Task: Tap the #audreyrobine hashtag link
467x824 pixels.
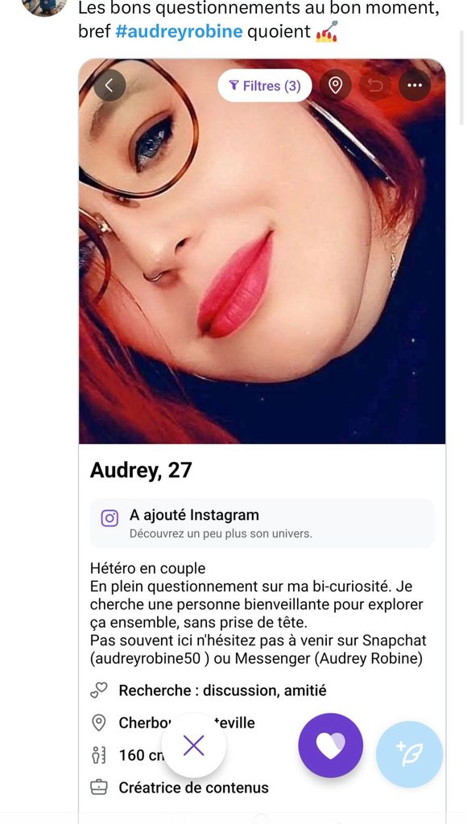Action: (179, 31)
